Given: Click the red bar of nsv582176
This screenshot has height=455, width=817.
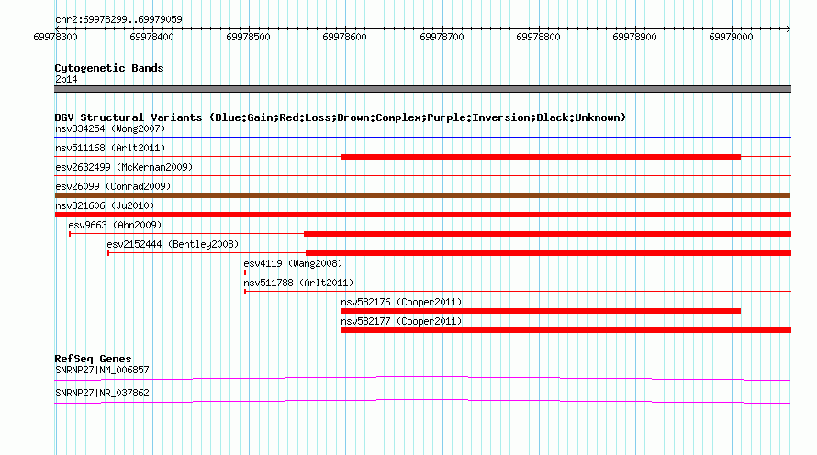Looking at the screenshot, I should coord(541,311).
